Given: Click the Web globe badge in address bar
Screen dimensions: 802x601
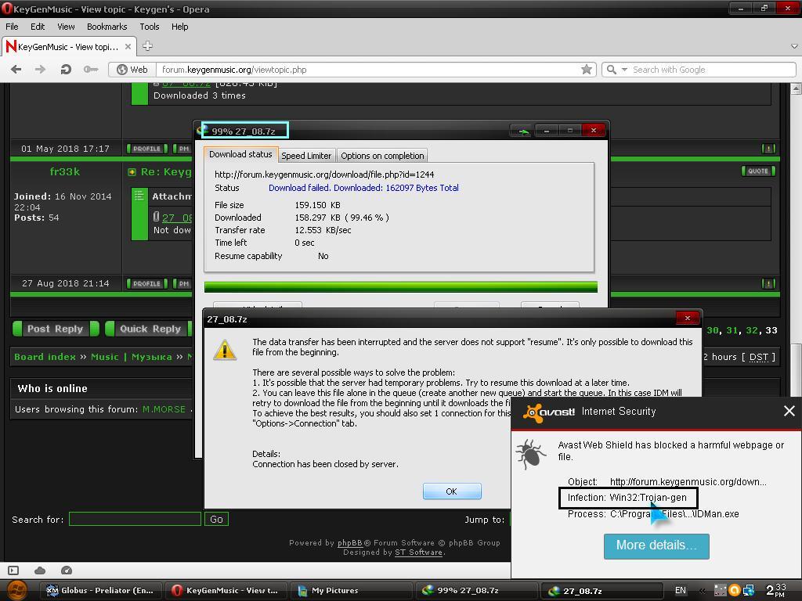Looking at the screenshot, I should coord(132,70).
